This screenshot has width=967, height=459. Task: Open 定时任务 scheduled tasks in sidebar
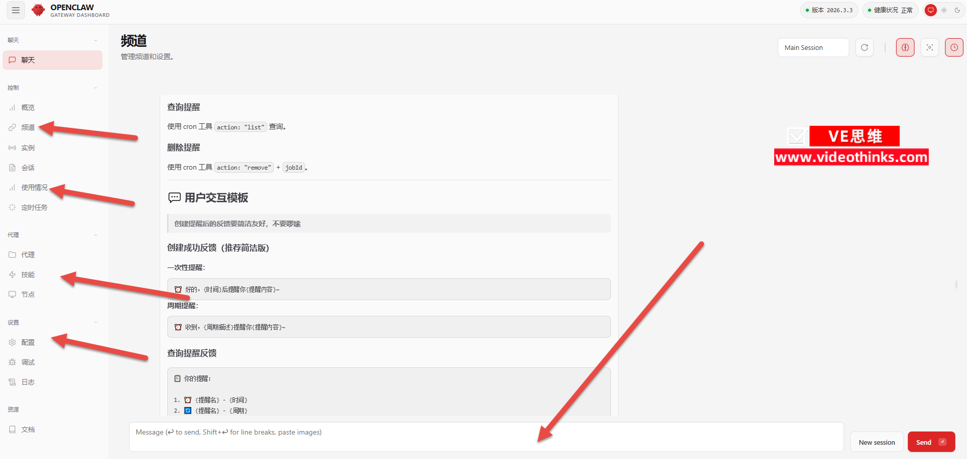[x=34, y=207]
